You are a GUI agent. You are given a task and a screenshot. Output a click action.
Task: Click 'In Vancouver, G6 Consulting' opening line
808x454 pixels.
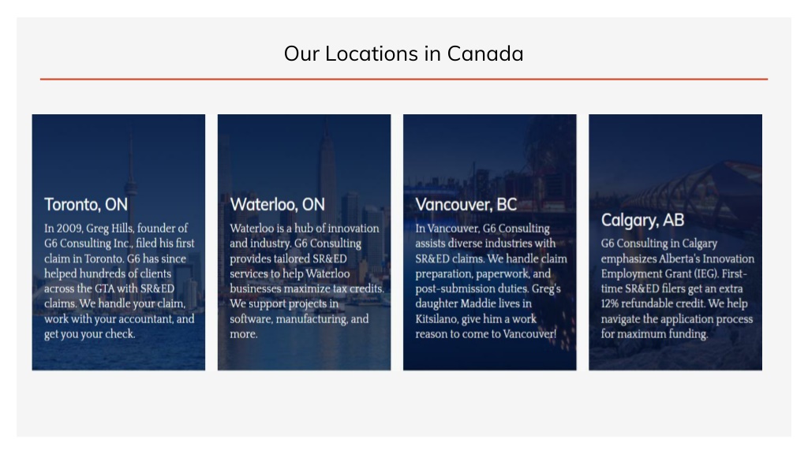(x=482, y=228)
